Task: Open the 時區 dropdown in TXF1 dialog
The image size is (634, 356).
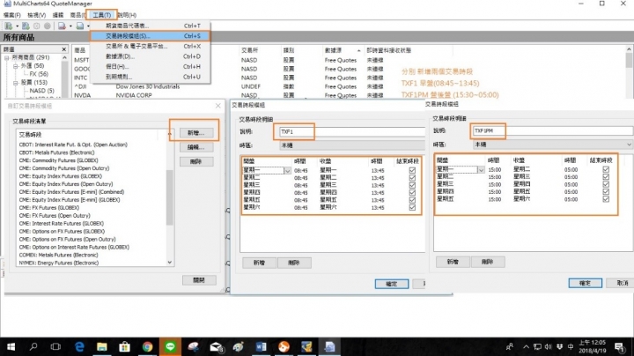Action: [351, 145]
